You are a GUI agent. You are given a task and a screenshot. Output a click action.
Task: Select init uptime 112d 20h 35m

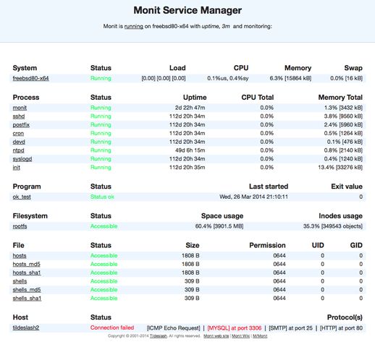(187, 168)
